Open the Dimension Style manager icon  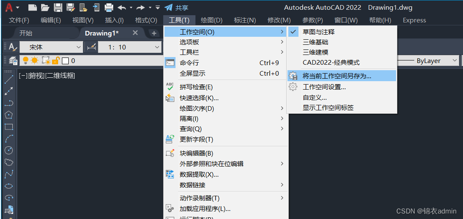[x=92, y=47]
